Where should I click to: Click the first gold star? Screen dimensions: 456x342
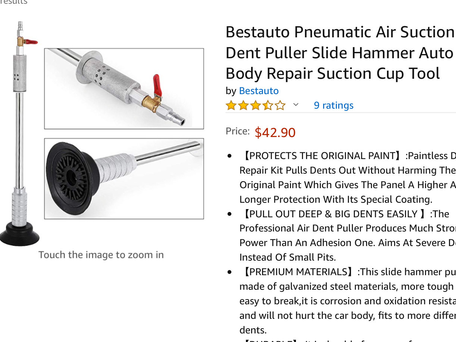pyautogui.click(x=231, y=105)
